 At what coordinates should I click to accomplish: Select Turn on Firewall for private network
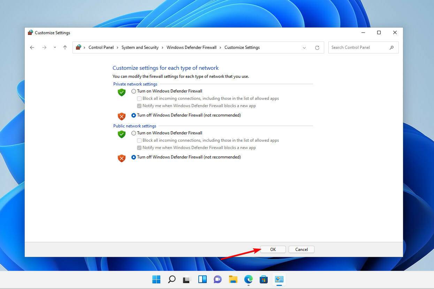(134, 91)
